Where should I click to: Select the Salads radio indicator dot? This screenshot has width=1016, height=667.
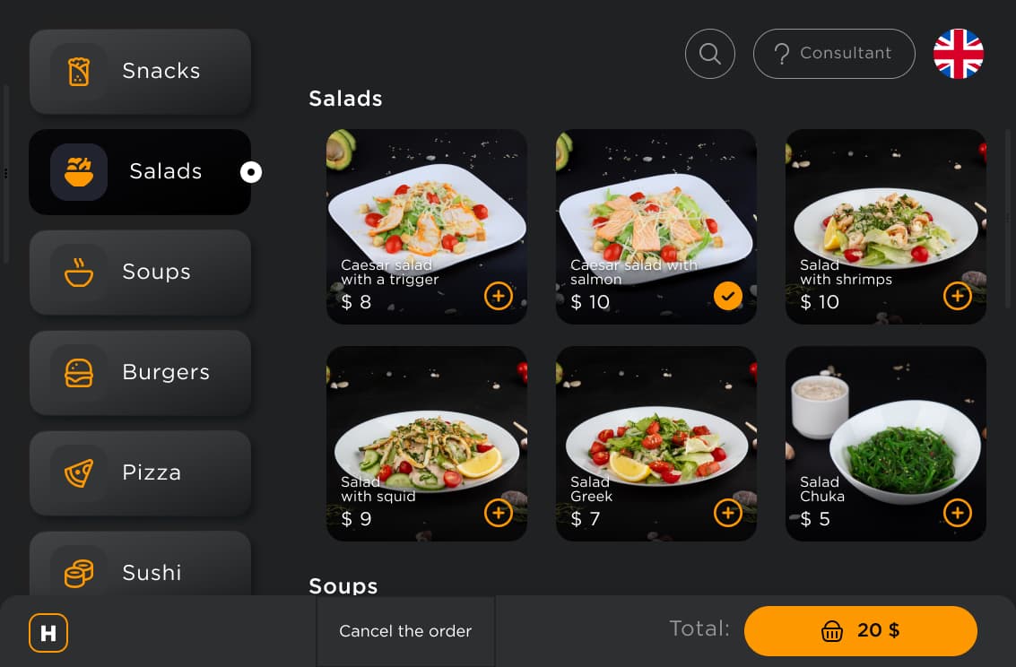[x=251, y=172]
